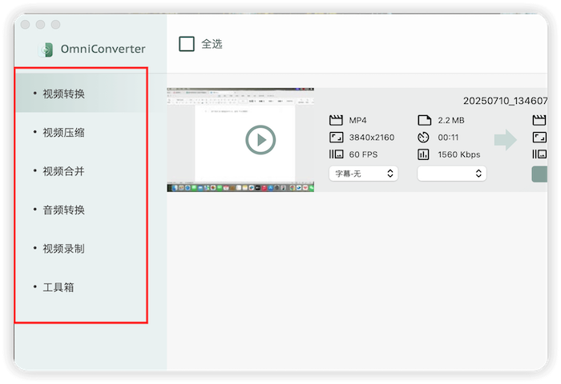
Task: Click the file name 20250710_134607
Action: point(505,101)
